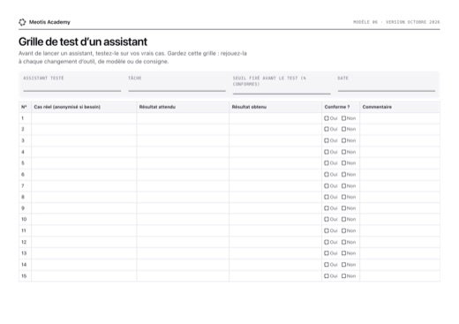Select the Oui checkbox on row 13
The width and height of the screenshot is (459, 324).
[327, 253]
